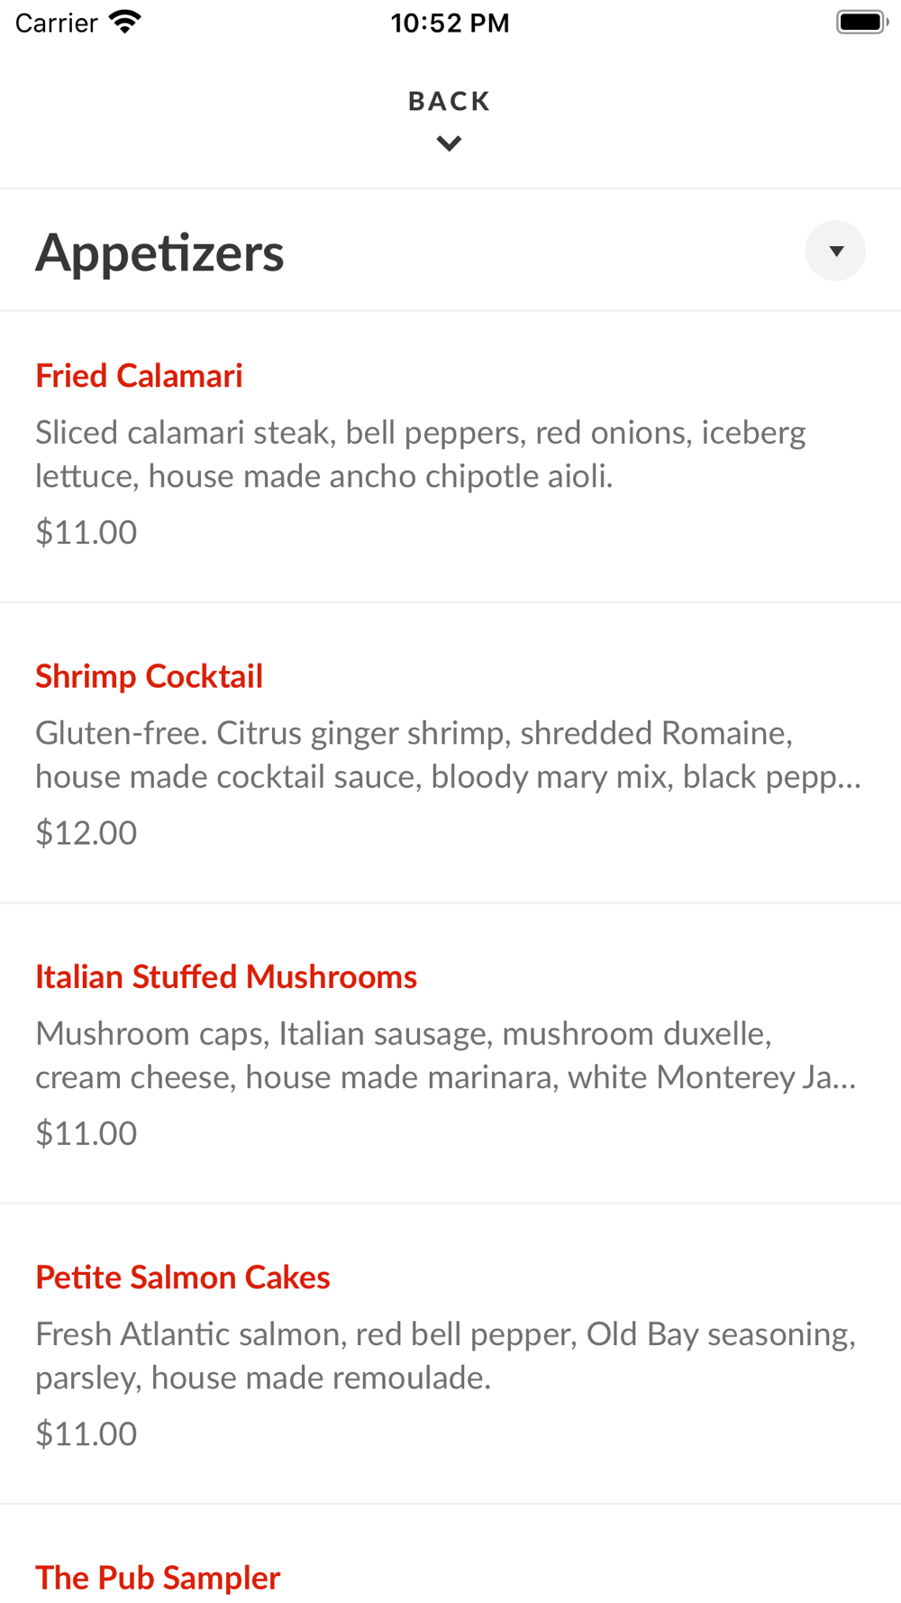Tap the Italian Stuffed Mushrooms $11.00 price
This screenshot has width=901, height=1603.
(x=86, y=1133)
